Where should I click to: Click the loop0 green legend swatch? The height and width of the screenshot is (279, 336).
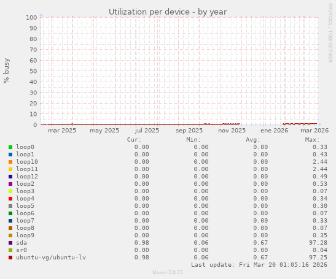pyautogui.click(x=10, y=147)
